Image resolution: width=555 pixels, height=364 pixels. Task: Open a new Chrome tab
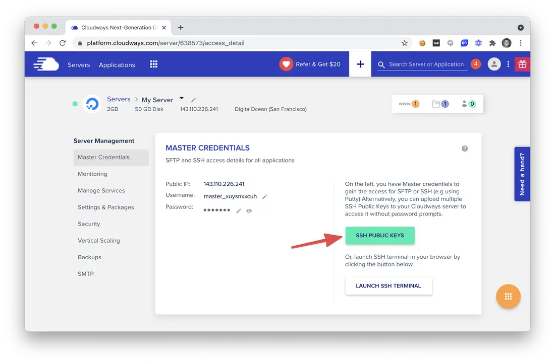point(181,28)
